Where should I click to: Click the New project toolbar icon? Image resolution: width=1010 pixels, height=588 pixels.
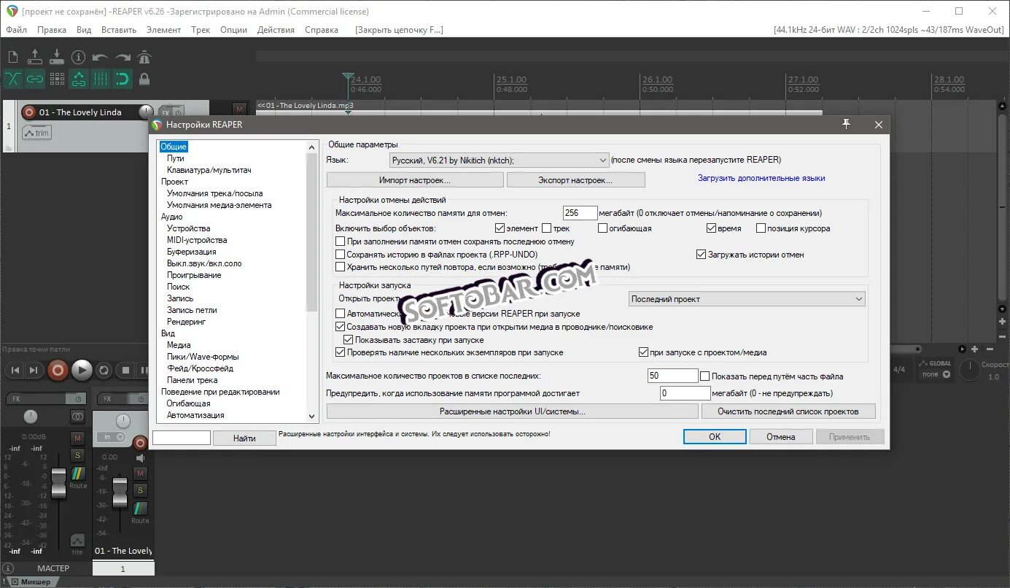12,57
